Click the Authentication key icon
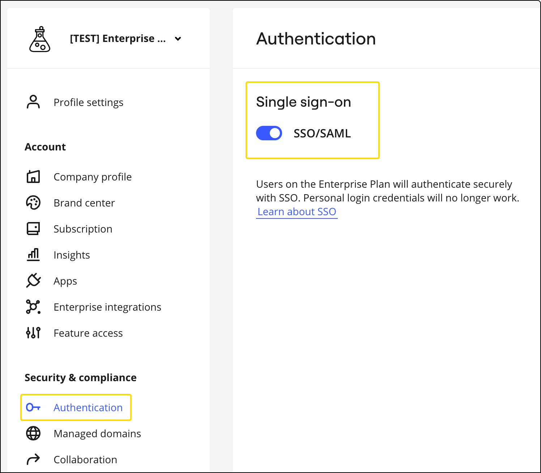The height and width of the screenshot is (473, 541). point(33,408)
